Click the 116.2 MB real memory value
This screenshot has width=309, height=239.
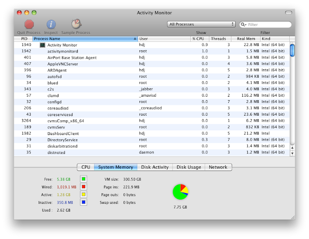coord(250,95)
